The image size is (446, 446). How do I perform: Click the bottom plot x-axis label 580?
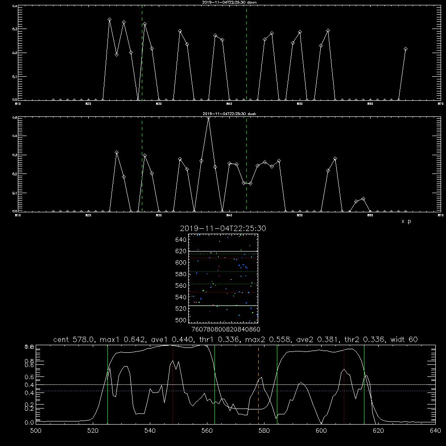click(264, 431)
